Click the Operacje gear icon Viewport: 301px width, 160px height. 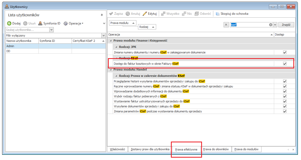pyautogui.click(x=66, y=23)
